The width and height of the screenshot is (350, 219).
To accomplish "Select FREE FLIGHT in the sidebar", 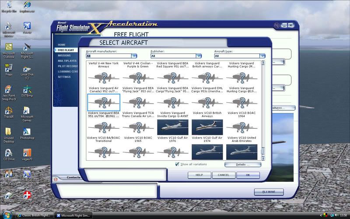I will click(66, 50).
